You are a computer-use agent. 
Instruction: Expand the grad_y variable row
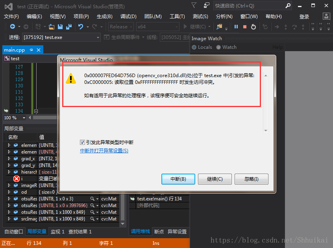pyautogui.click(x=9, y=165)
